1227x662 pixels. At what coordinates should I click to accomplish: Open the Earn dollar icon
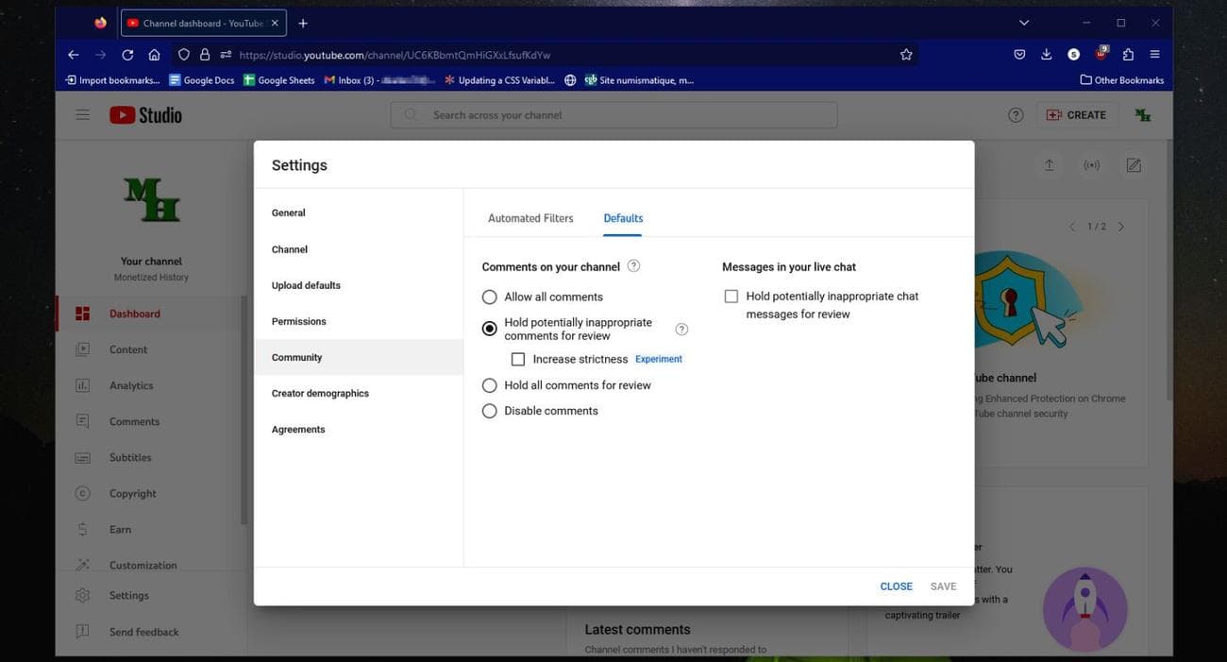[x=83, y=530]
